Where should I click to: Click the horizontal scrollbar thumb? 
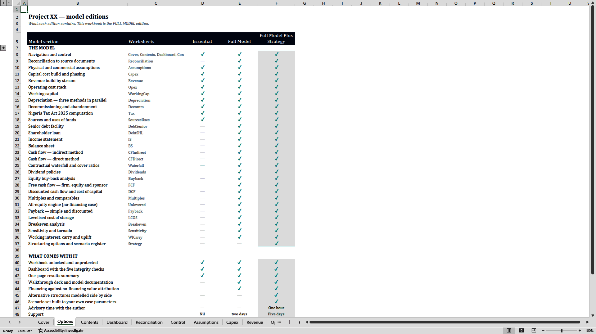[x=445, y=322]
